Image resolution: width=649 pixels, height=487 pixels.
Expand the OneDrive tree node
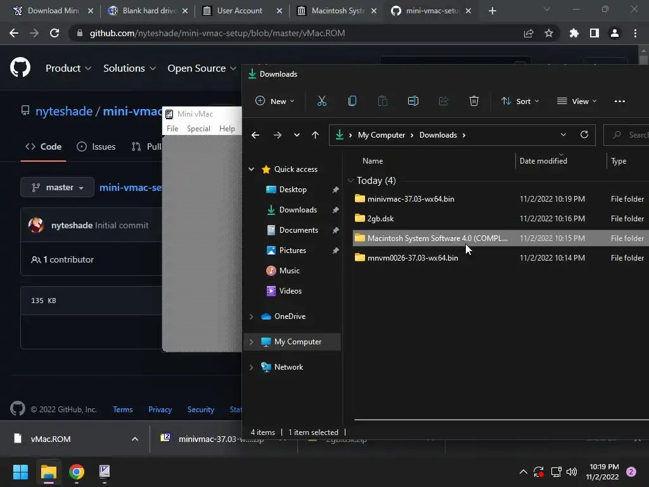(251, 316)
